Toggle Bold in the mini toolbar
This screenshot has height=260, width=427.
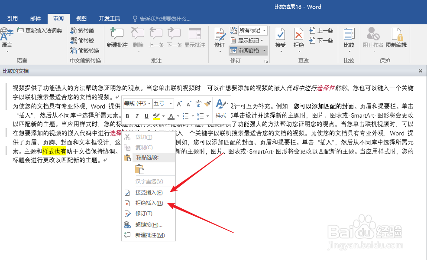click(127, 116)
